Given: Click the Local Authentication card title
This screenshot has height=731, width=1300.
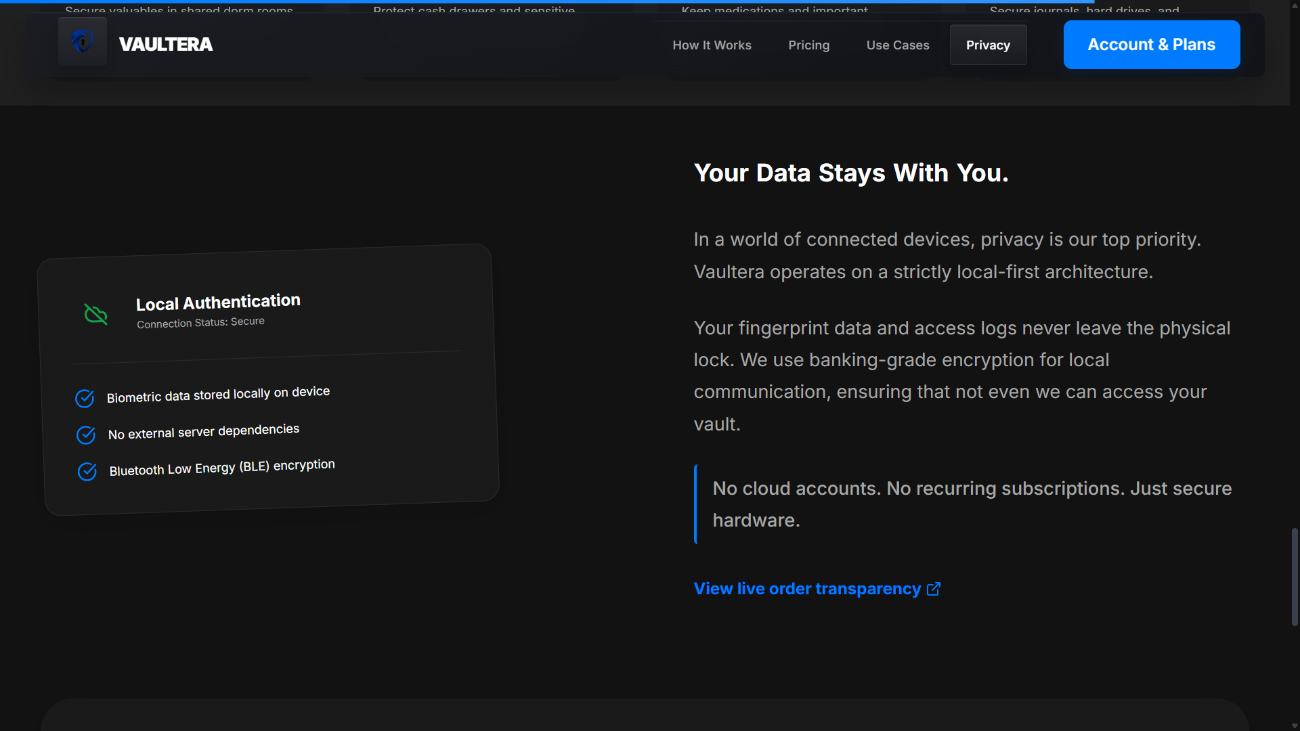Looking at the screenshot, I should coord(218,302).
